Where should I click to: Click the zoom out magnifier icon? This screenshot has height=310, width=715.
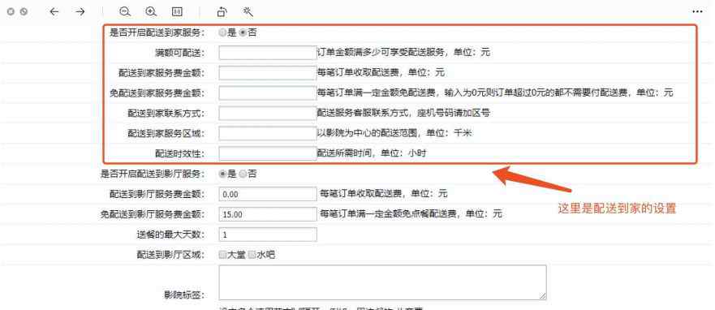point(125,12)
